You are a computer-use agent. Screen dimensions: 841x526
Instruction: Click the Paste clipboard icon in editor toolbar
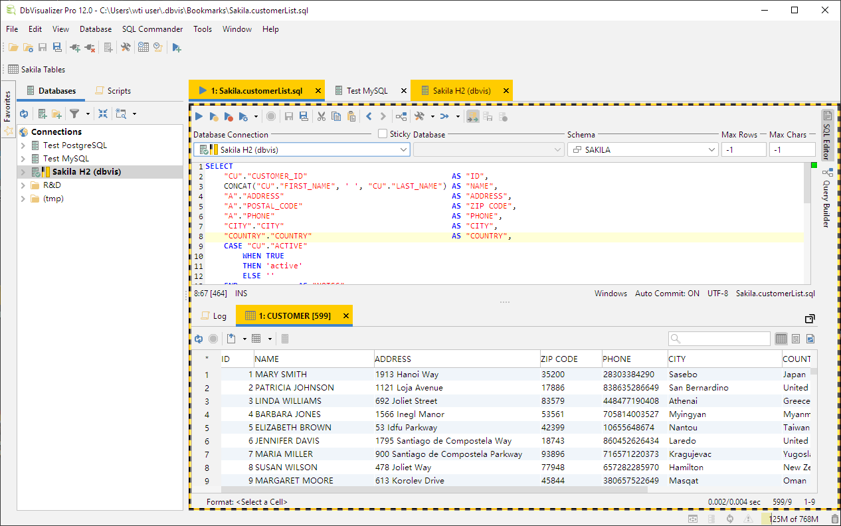(x=351, y=116)
